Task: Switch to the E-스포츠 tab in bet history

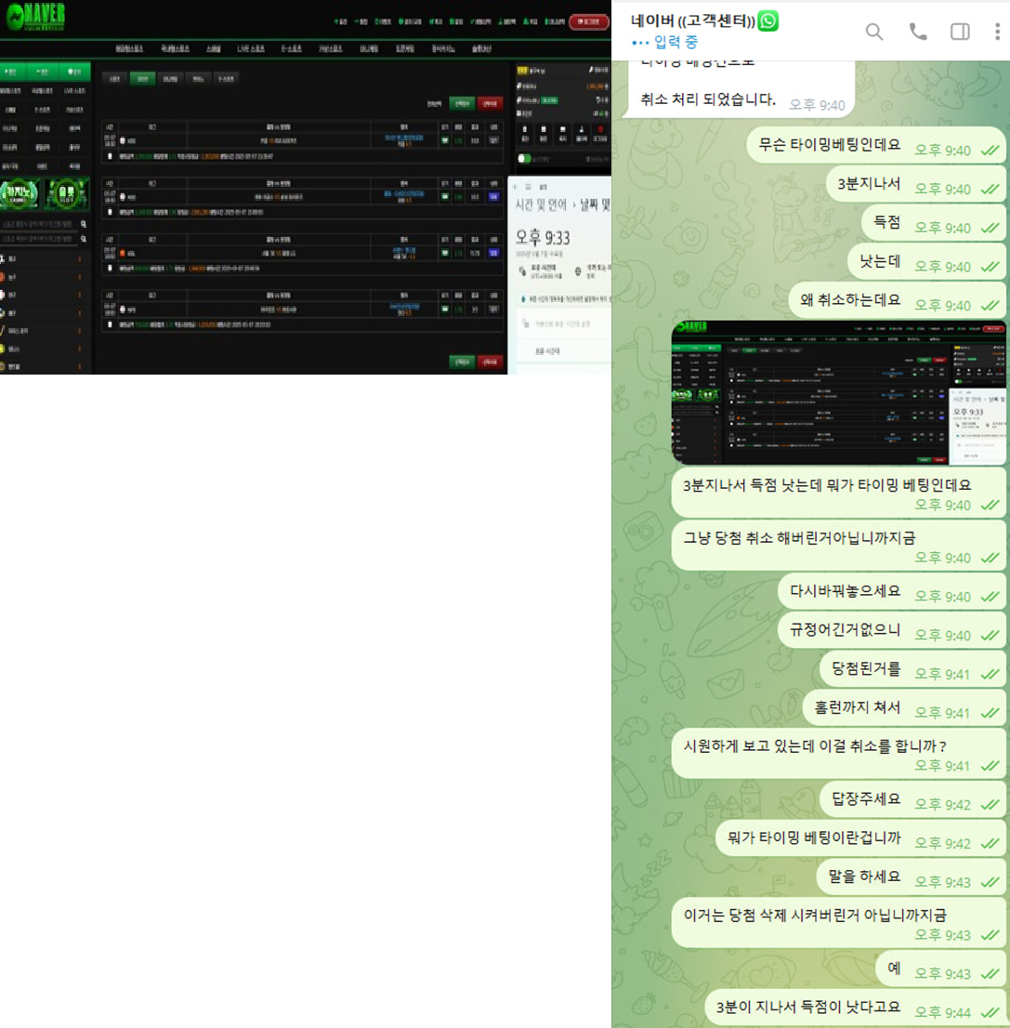Action: pos(226,79)
